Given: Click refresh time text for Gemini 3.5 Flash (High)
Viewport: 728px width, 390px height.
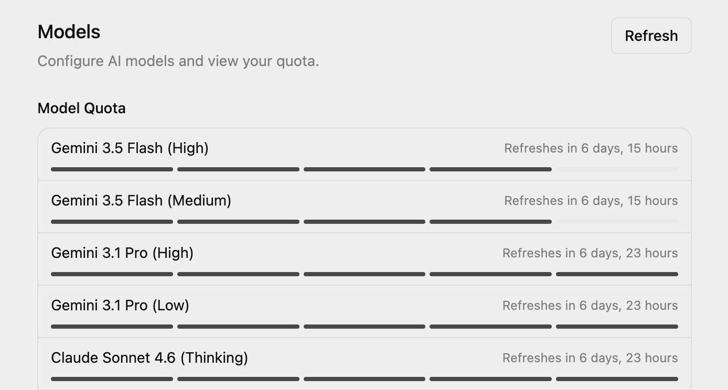Looking at the screenshot, I should point(591,148).
